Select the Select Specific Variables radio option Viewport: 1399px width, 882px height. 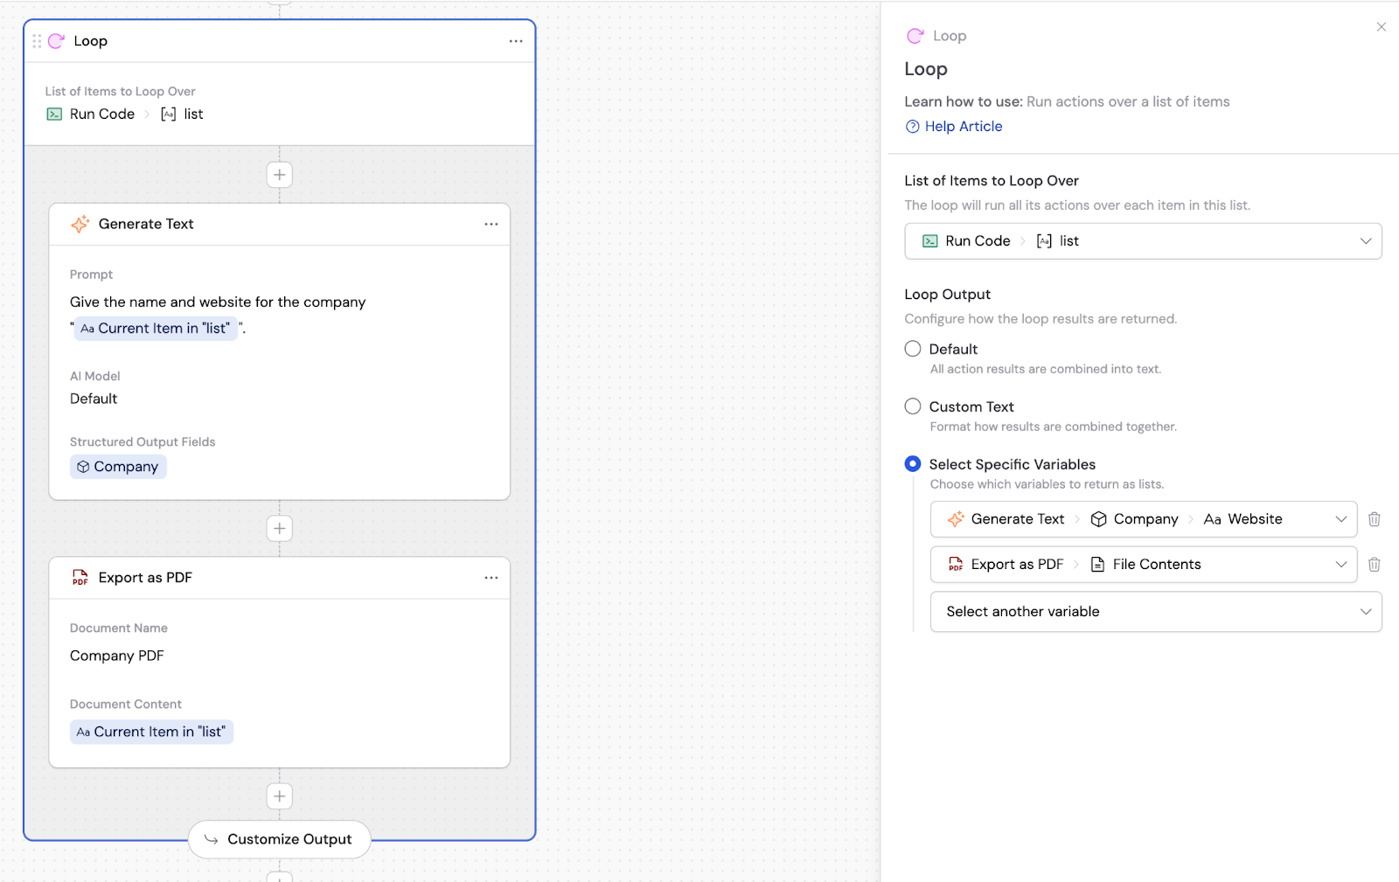[x=913, y=464]
